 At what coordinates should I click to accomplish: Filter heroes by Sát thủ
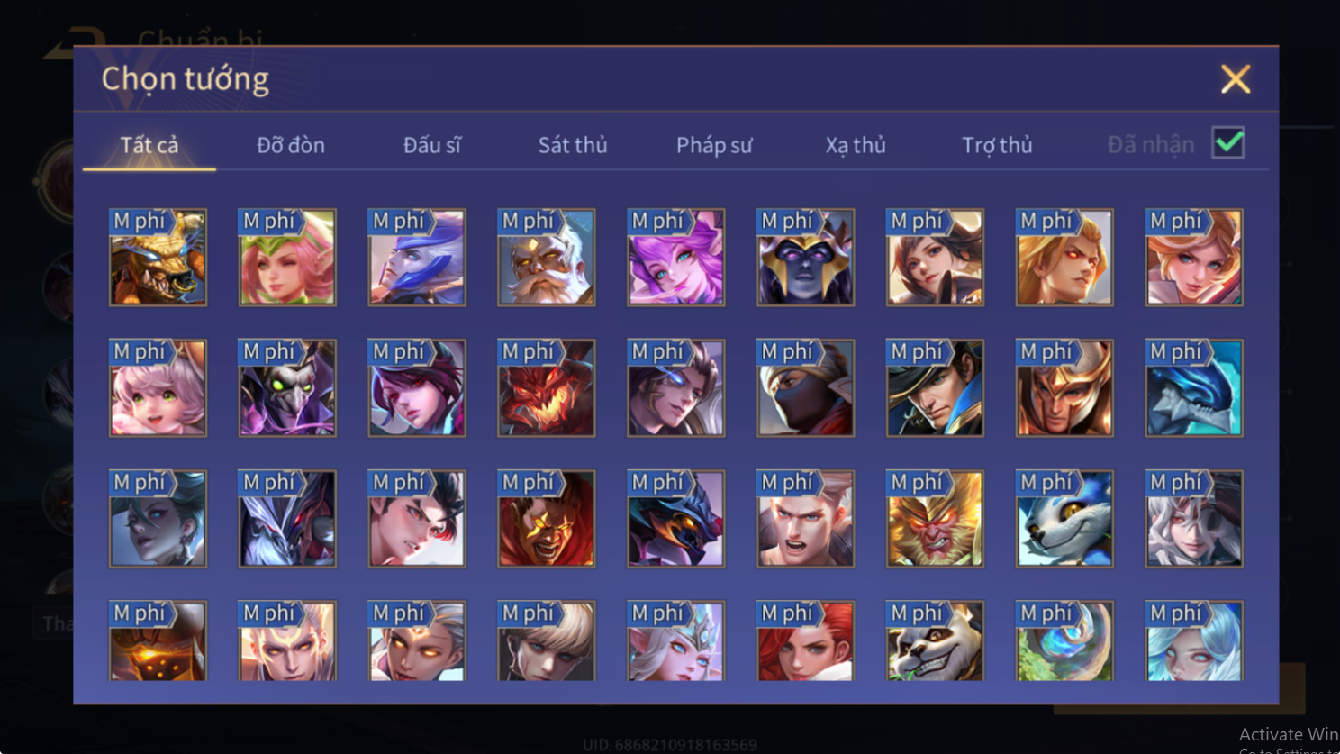click(573, 145)
